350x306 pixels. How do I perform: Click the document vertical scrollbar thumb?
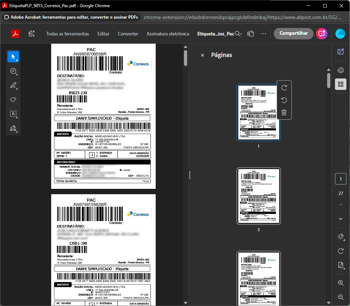(185, 58)
